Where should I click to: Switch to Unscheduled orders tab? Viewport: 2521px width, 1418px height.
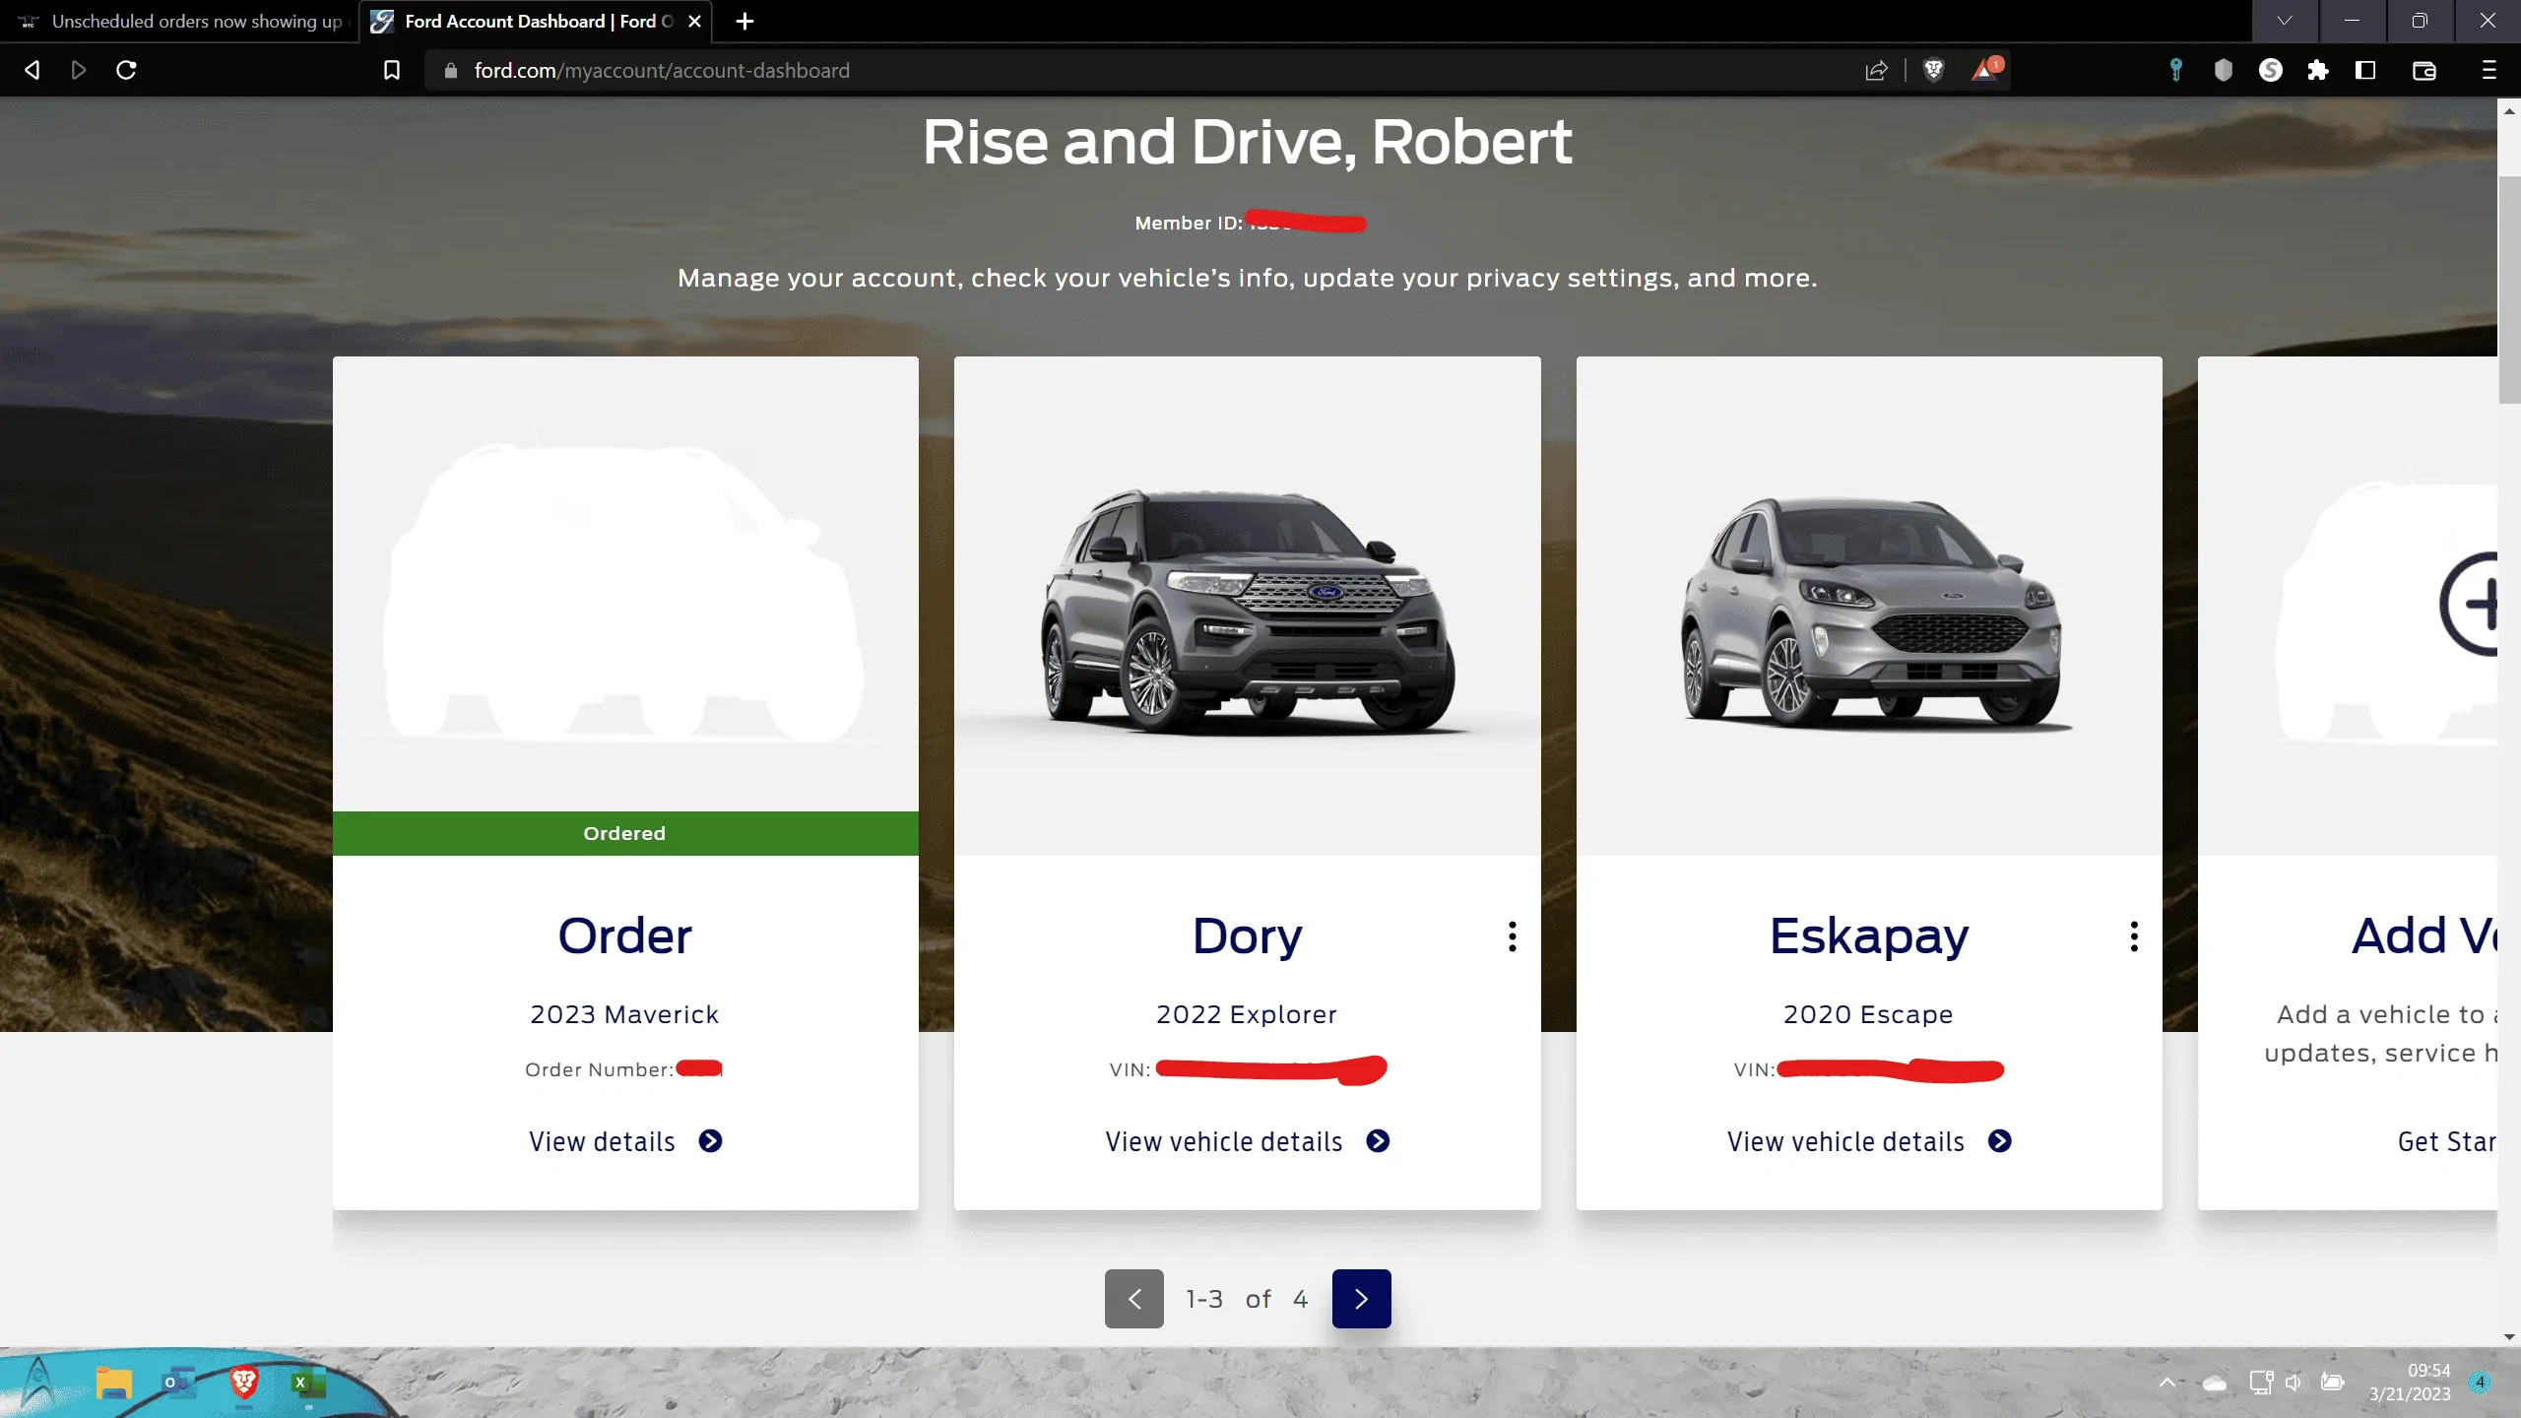click(x=179, y=21)
